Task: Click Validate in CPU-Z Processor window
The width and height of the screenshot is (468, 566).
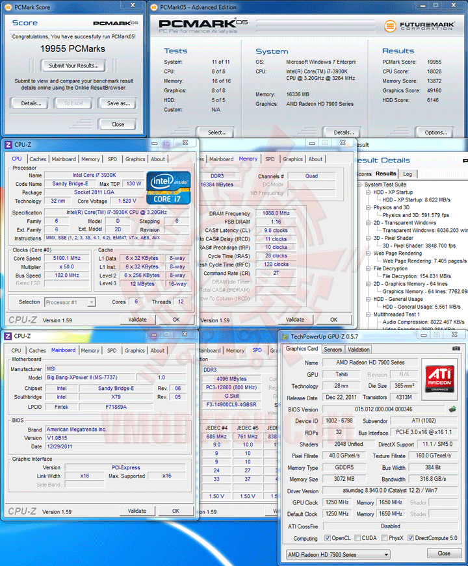Action: (x=138, y=320)
